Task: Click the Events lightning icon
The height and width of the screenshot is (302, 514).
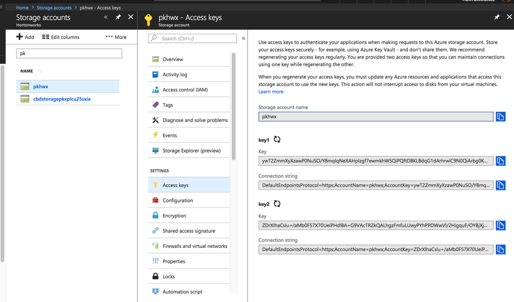Action: [155, 135]
